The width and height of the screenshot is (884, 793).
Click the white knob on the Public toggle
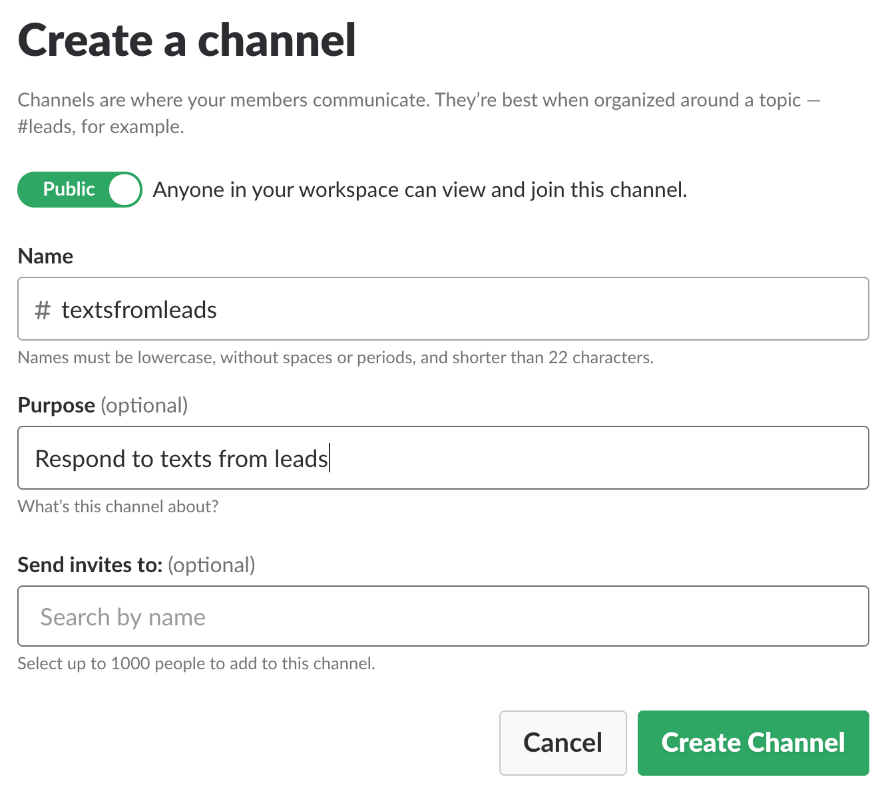pyautogui.click(x=124, y=190)
